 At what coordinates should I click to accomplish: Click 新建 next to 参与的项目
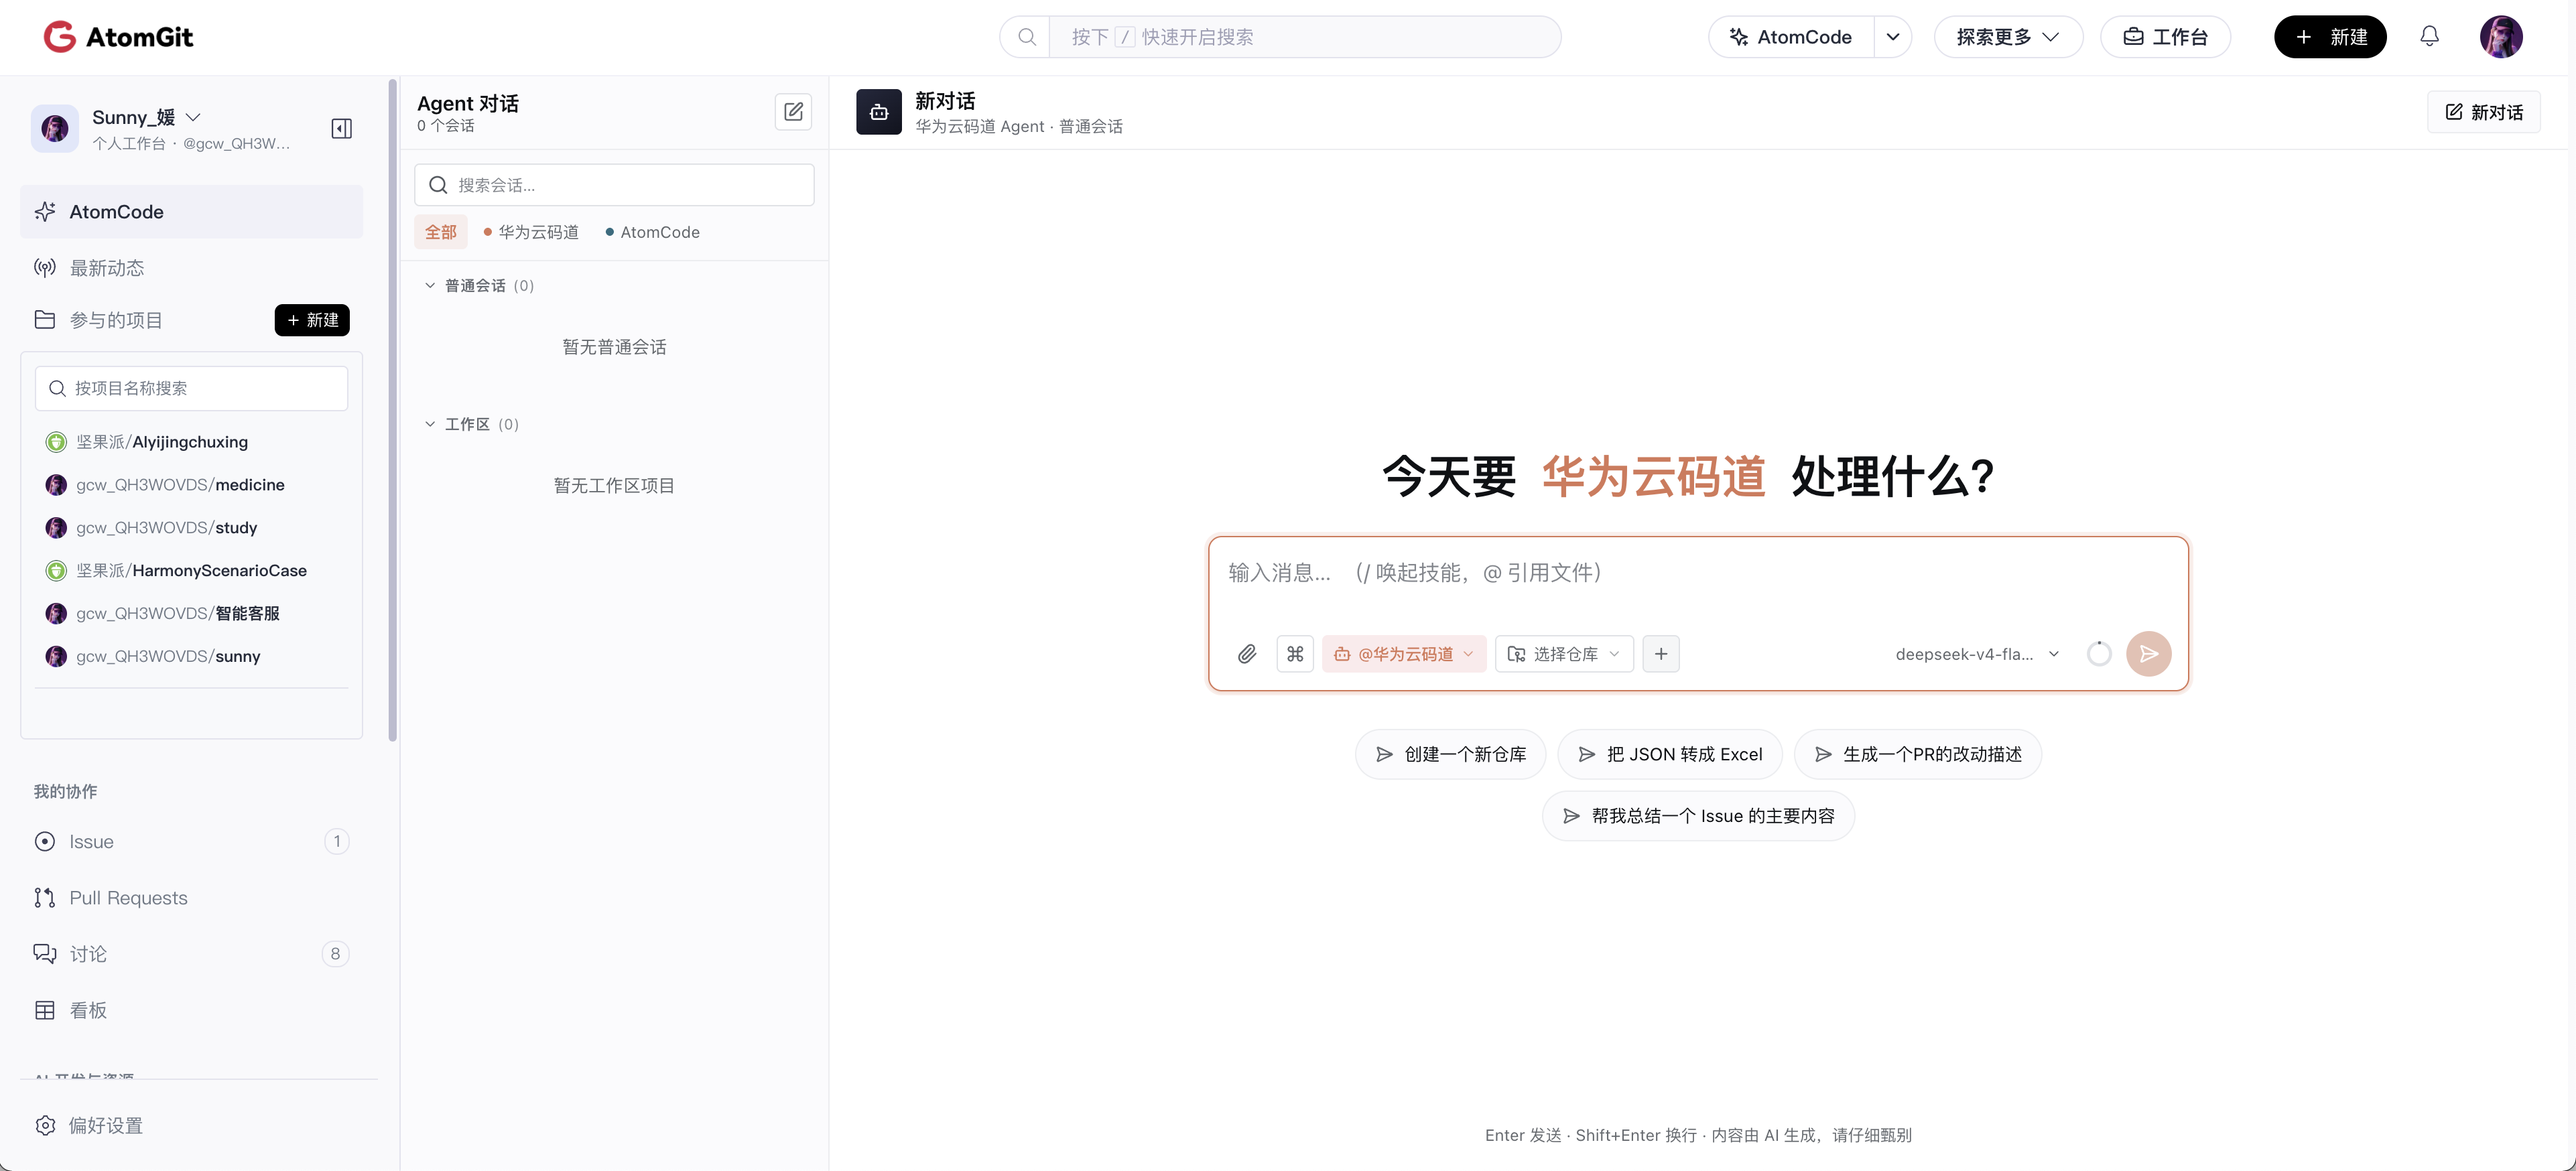pyautogui.click(x=312, y=320)
